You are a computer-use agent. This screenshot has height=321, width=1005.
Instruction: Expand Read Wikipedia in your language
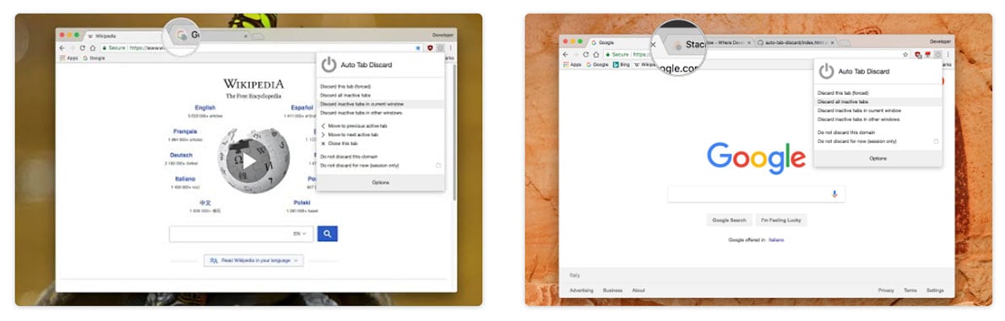pyautogui.click(x=254, y=261)
